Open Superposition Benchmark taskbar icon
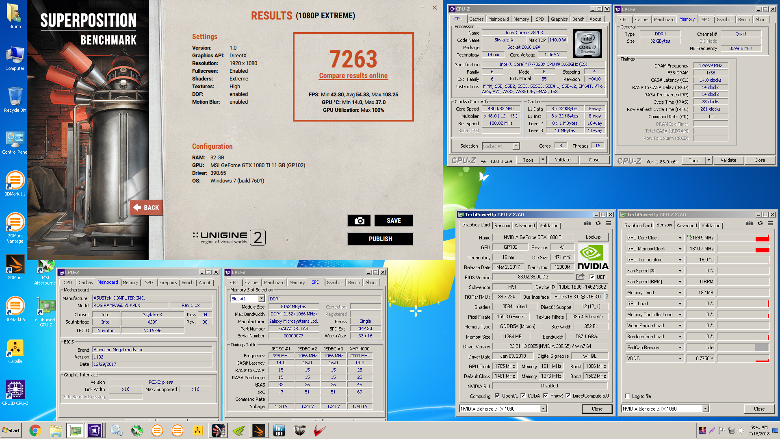Image resolution: width=780 pixels, height=439 pixels. 218,430
